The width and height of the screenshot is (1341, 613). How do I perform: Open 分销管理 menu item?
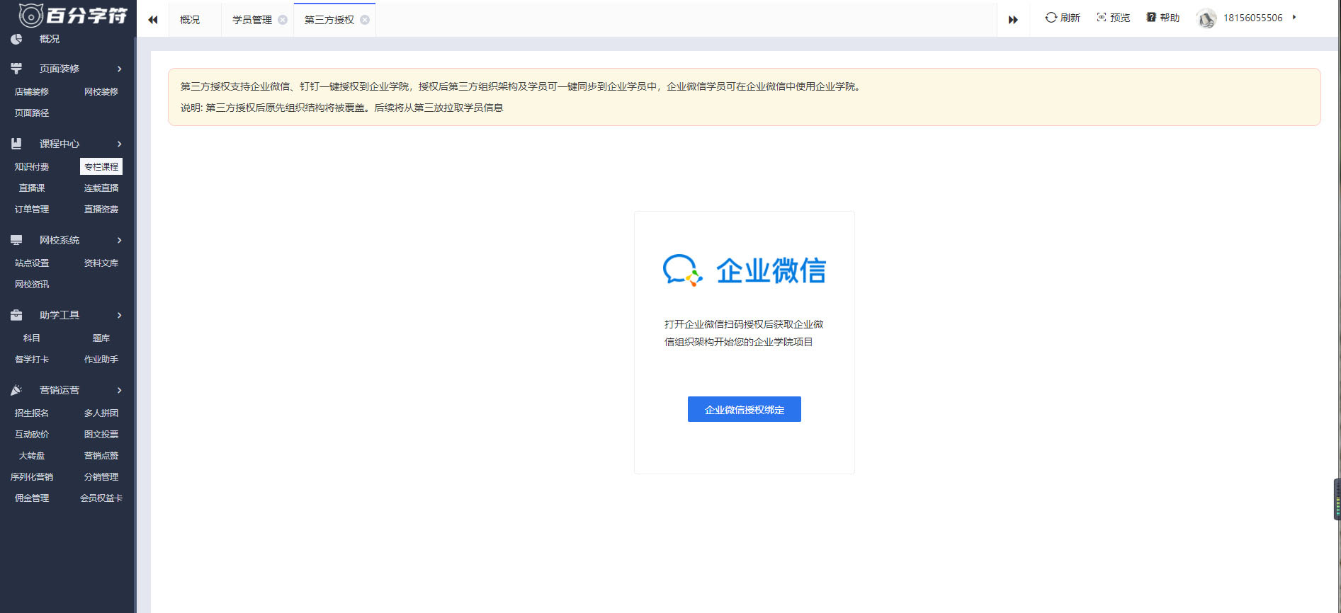(101, 477)
